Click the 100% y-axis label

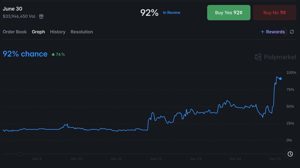pyautogui.click(x=291, y=73)
